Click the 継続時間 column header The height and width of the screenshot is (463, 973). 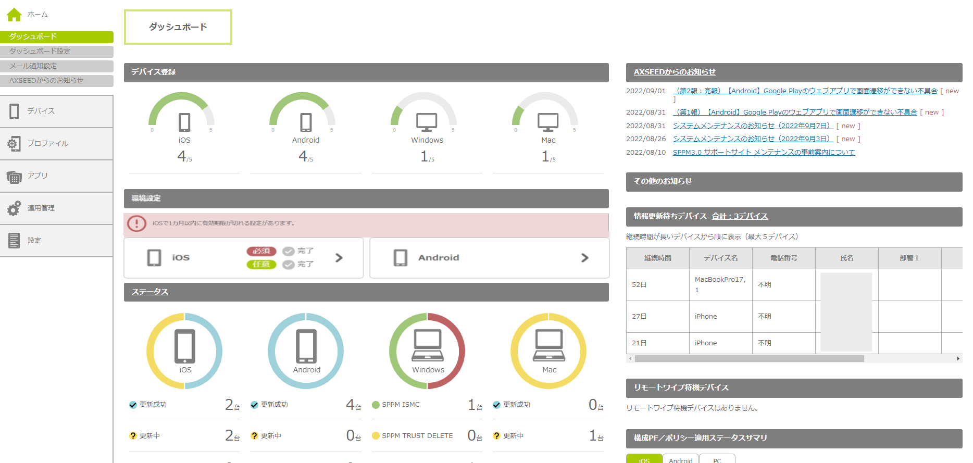[658, 258]
